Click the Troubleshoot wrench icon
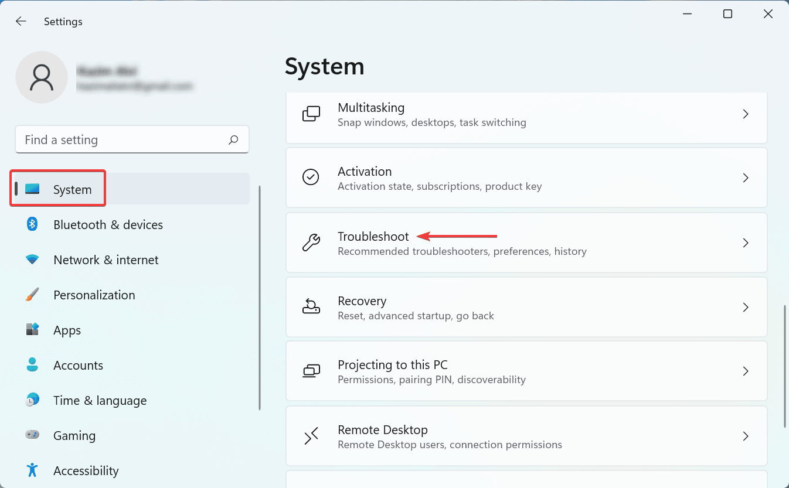Screen dimensions: 789x488 (311, 243)
